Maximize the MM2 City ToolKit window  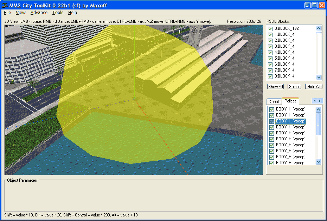[314, 5]
